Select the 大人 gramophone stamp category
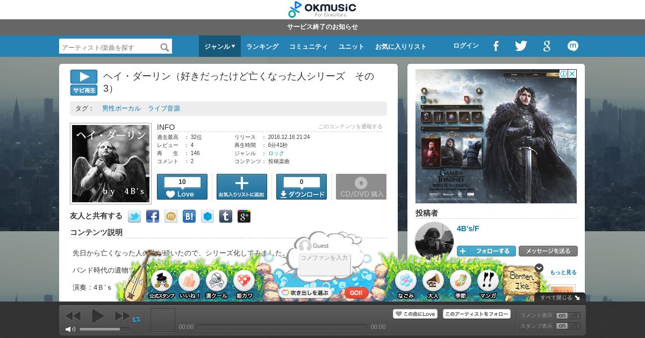645x338 pixels. (433, 284)
